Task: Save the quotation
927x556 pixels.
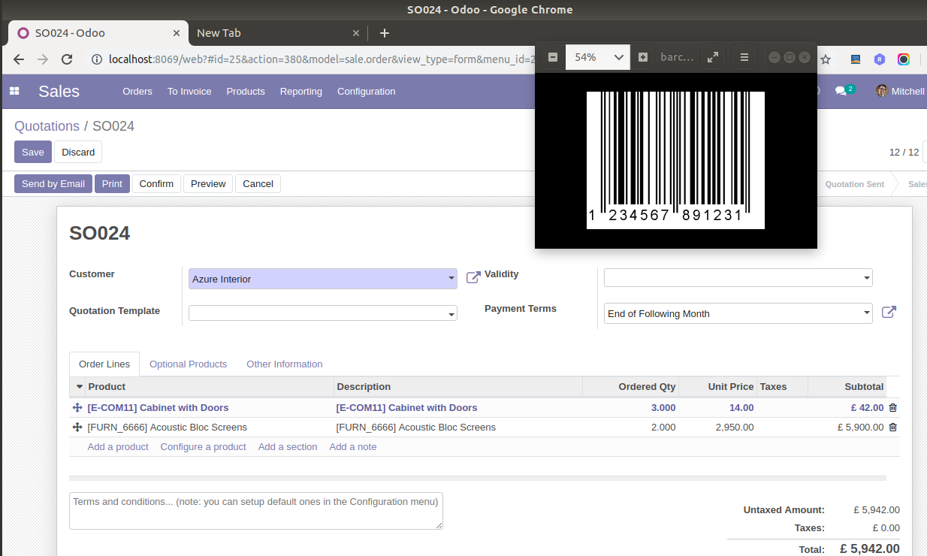Action: (33, 152)
